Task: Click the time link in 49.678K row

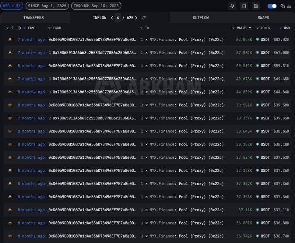Action: click(31, 79)
